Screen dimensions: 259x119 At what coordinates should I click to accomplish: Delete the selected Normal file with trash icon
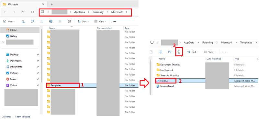tap(179, 52)
